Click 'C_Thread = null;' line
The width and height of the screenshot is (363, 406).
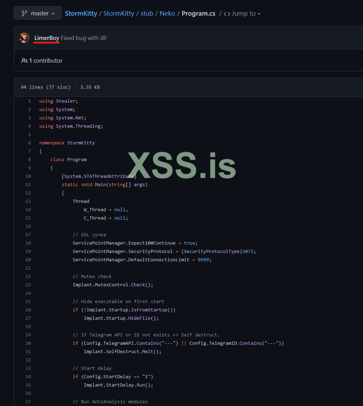pos(106,218)
